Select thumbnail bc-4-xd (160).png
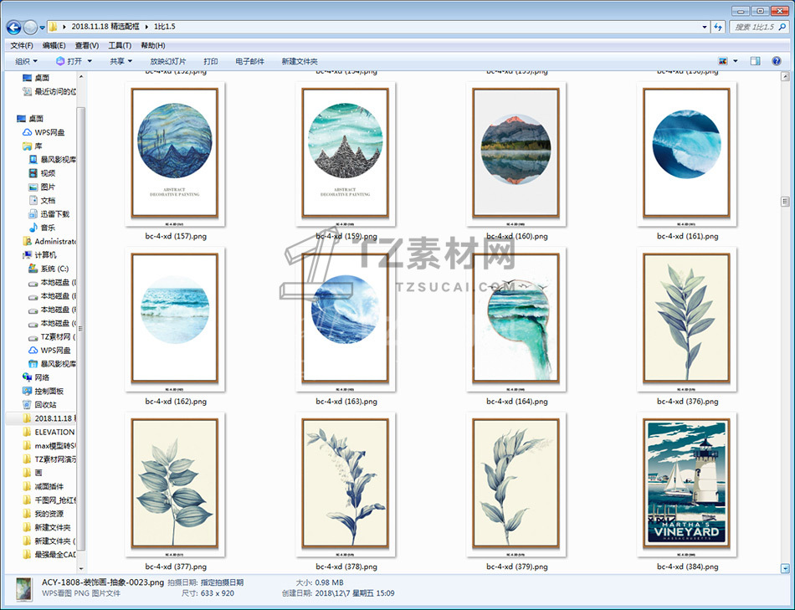 point(516,154)
